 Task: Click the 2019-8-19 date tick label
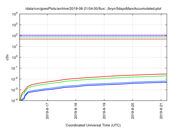(x=104, y=111)
